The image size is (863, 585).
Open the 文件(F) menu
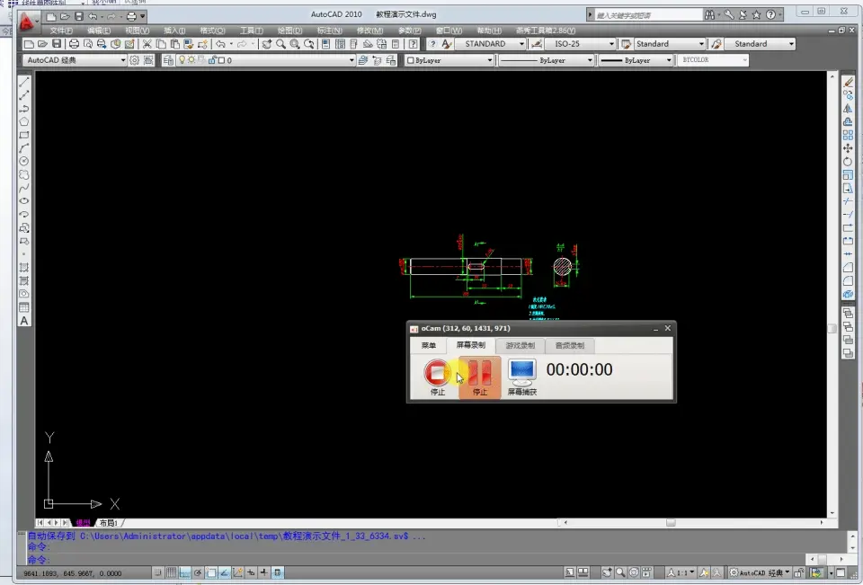61,31
